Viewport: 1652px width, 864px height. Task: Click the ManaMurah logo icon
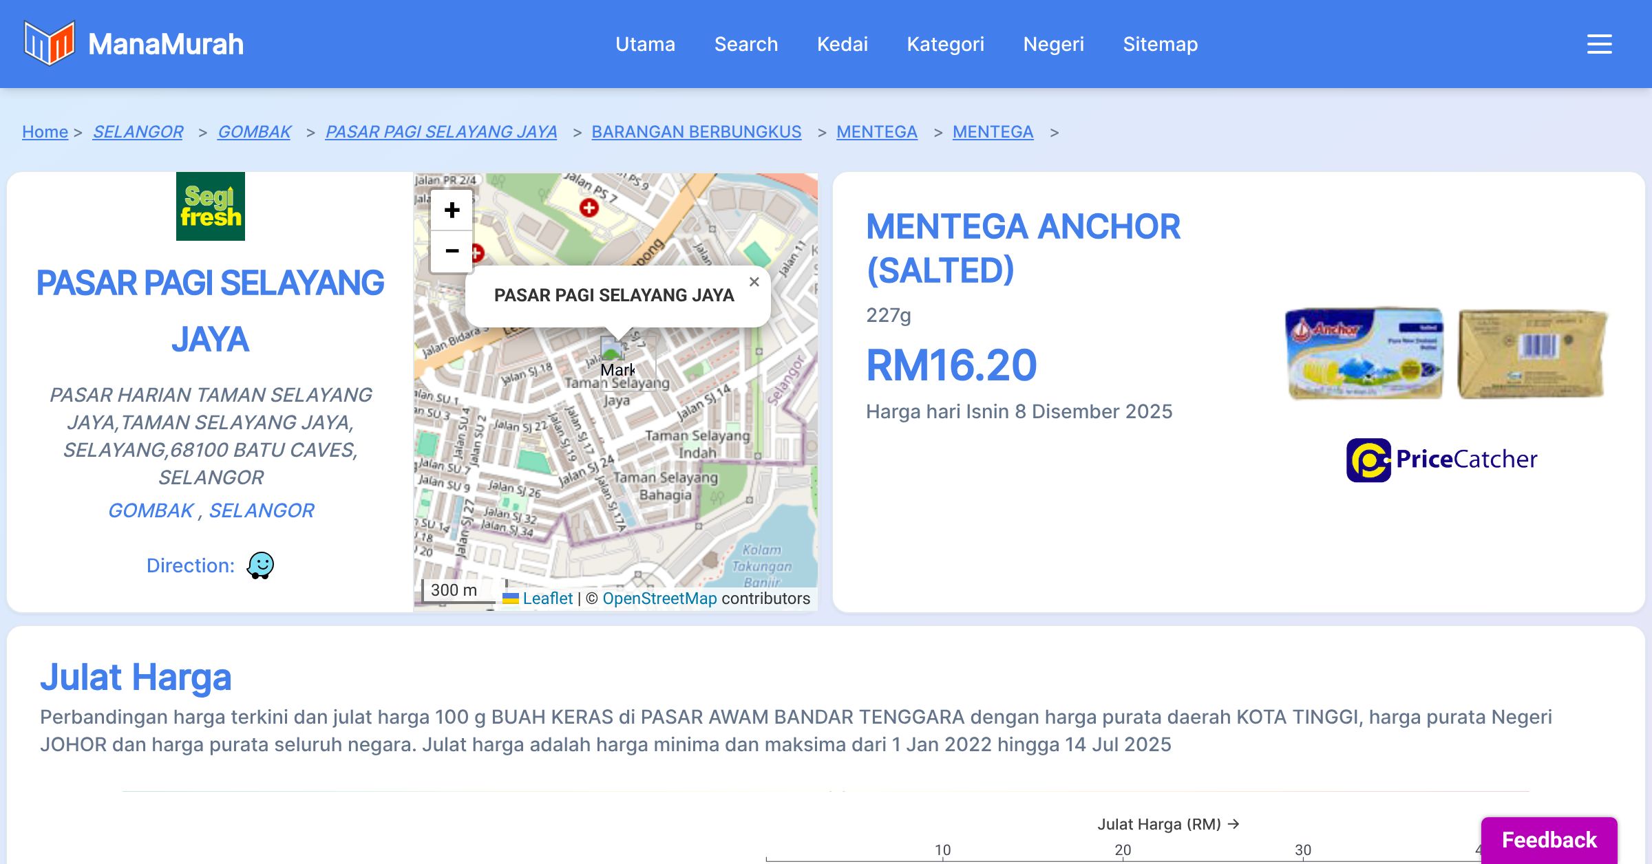49,43
